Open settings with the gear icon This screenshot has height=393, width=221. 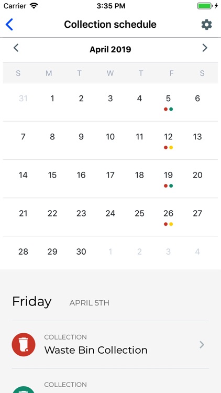tap(206, 25)
